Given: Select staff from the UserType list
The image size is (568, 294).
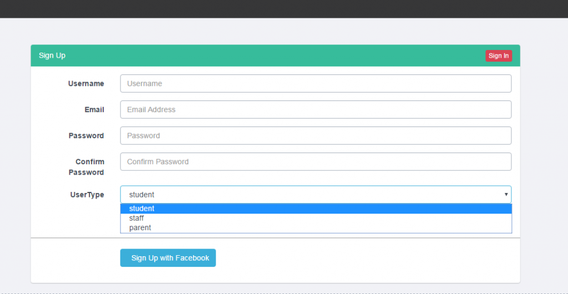Looking at the screenshot, I should pos(136,218).
